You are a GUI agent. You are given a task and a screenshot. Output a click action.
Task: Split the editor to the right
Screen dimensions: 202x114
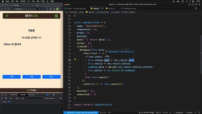pos(196,9)
